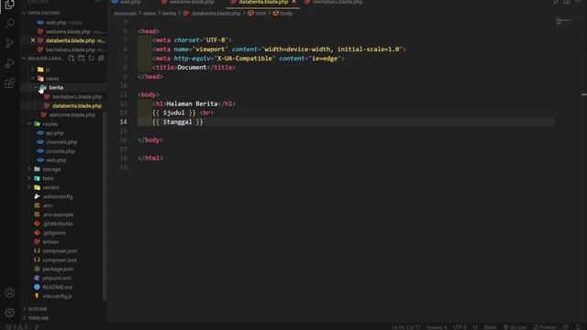The width and height of the screenshot is (587, 330).
Task: Open the Accounts menu icon
Action: click(x=10, y=292)
